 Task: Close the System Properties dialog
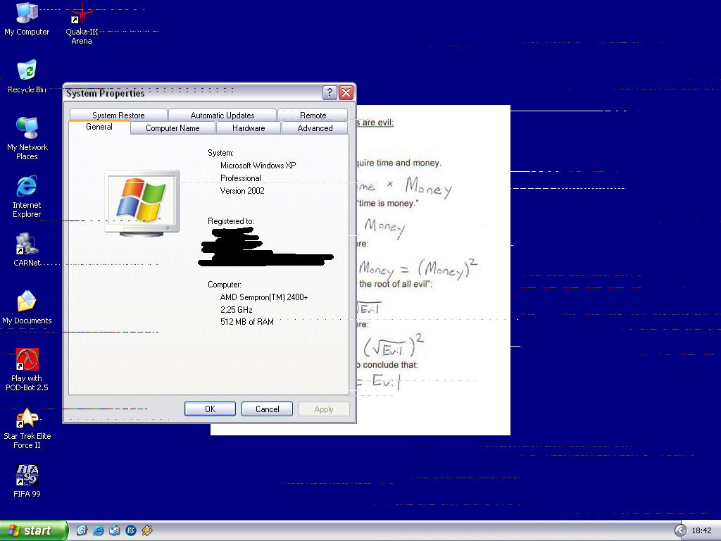[346, 92]
